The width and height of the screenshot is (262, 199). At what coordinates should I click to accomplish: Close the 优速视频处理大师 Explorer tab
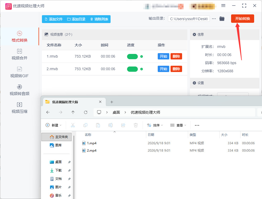[x=100, y=102]
